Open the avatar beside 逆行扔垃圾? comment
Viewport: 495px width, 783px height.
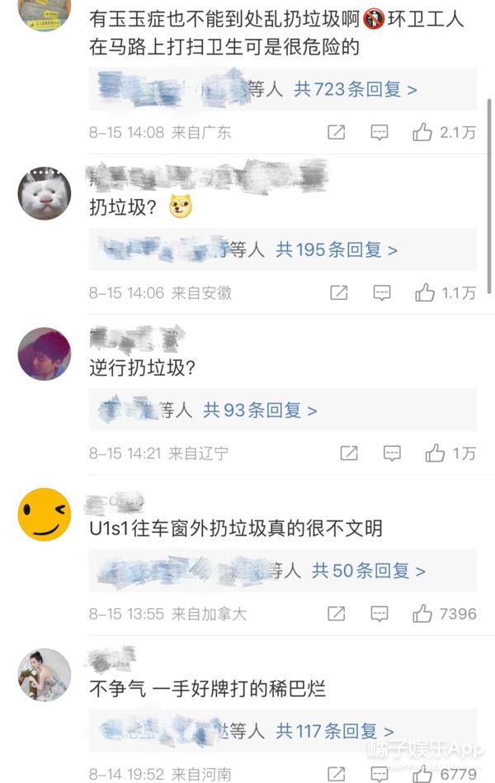pyautogui.click(x=45, y=354)
